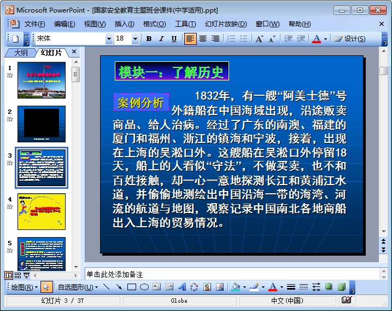Image resolution: width=392 pixels, height=311 pixels.
Task: Open the font name dropdown
Action: [x=108, y=39]
